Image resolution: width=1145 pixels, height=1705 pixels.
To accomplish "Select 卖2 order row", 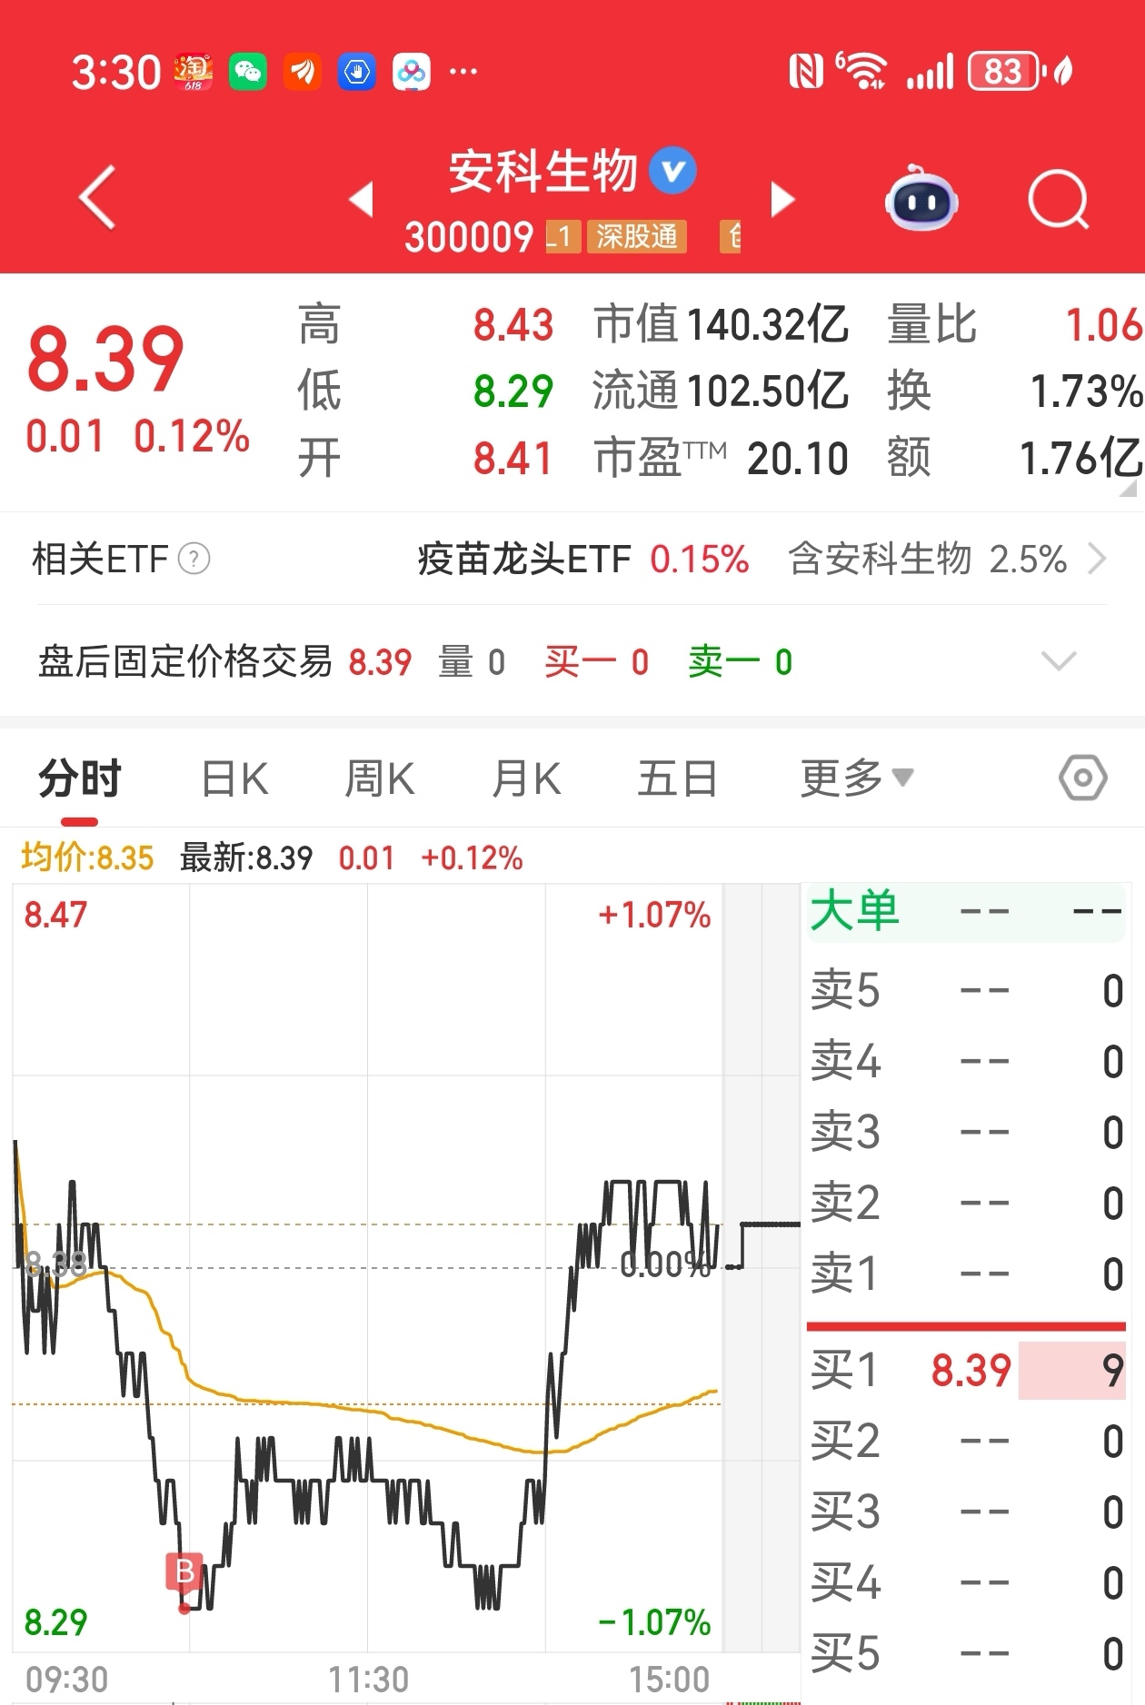I will [x=967, y=1203].
